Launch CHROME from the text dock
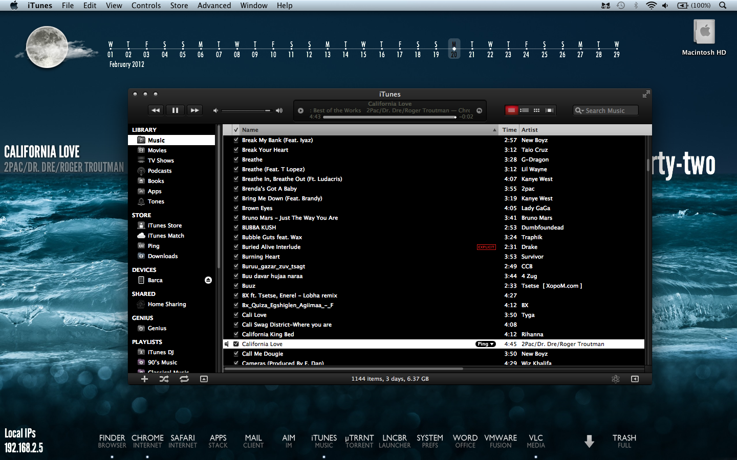Image resolution: width=737 pixels, height=460 pixels. tap(147, 441)
